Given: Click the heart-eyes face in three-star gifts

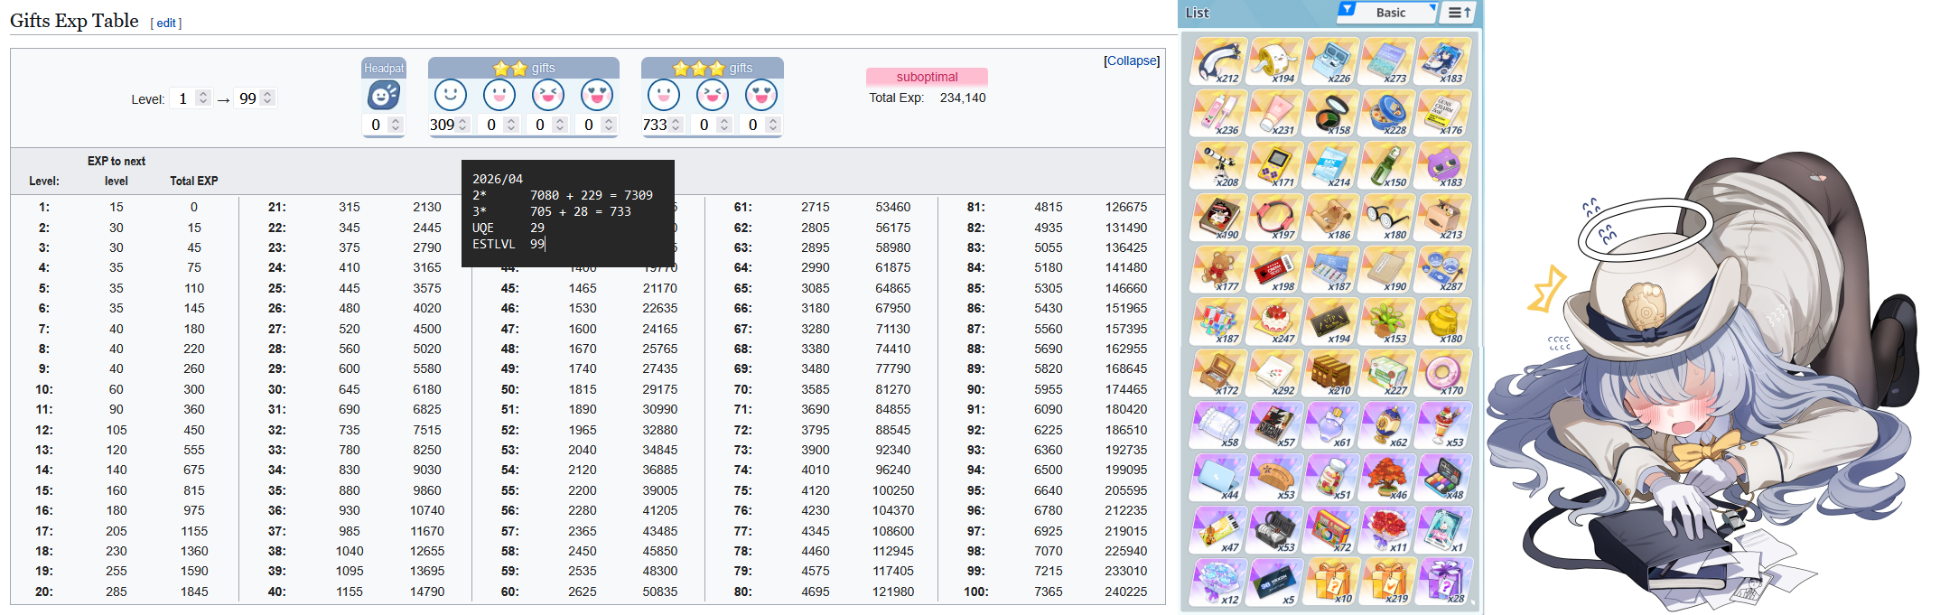Looking at the screenshot, I should [761, 95].
